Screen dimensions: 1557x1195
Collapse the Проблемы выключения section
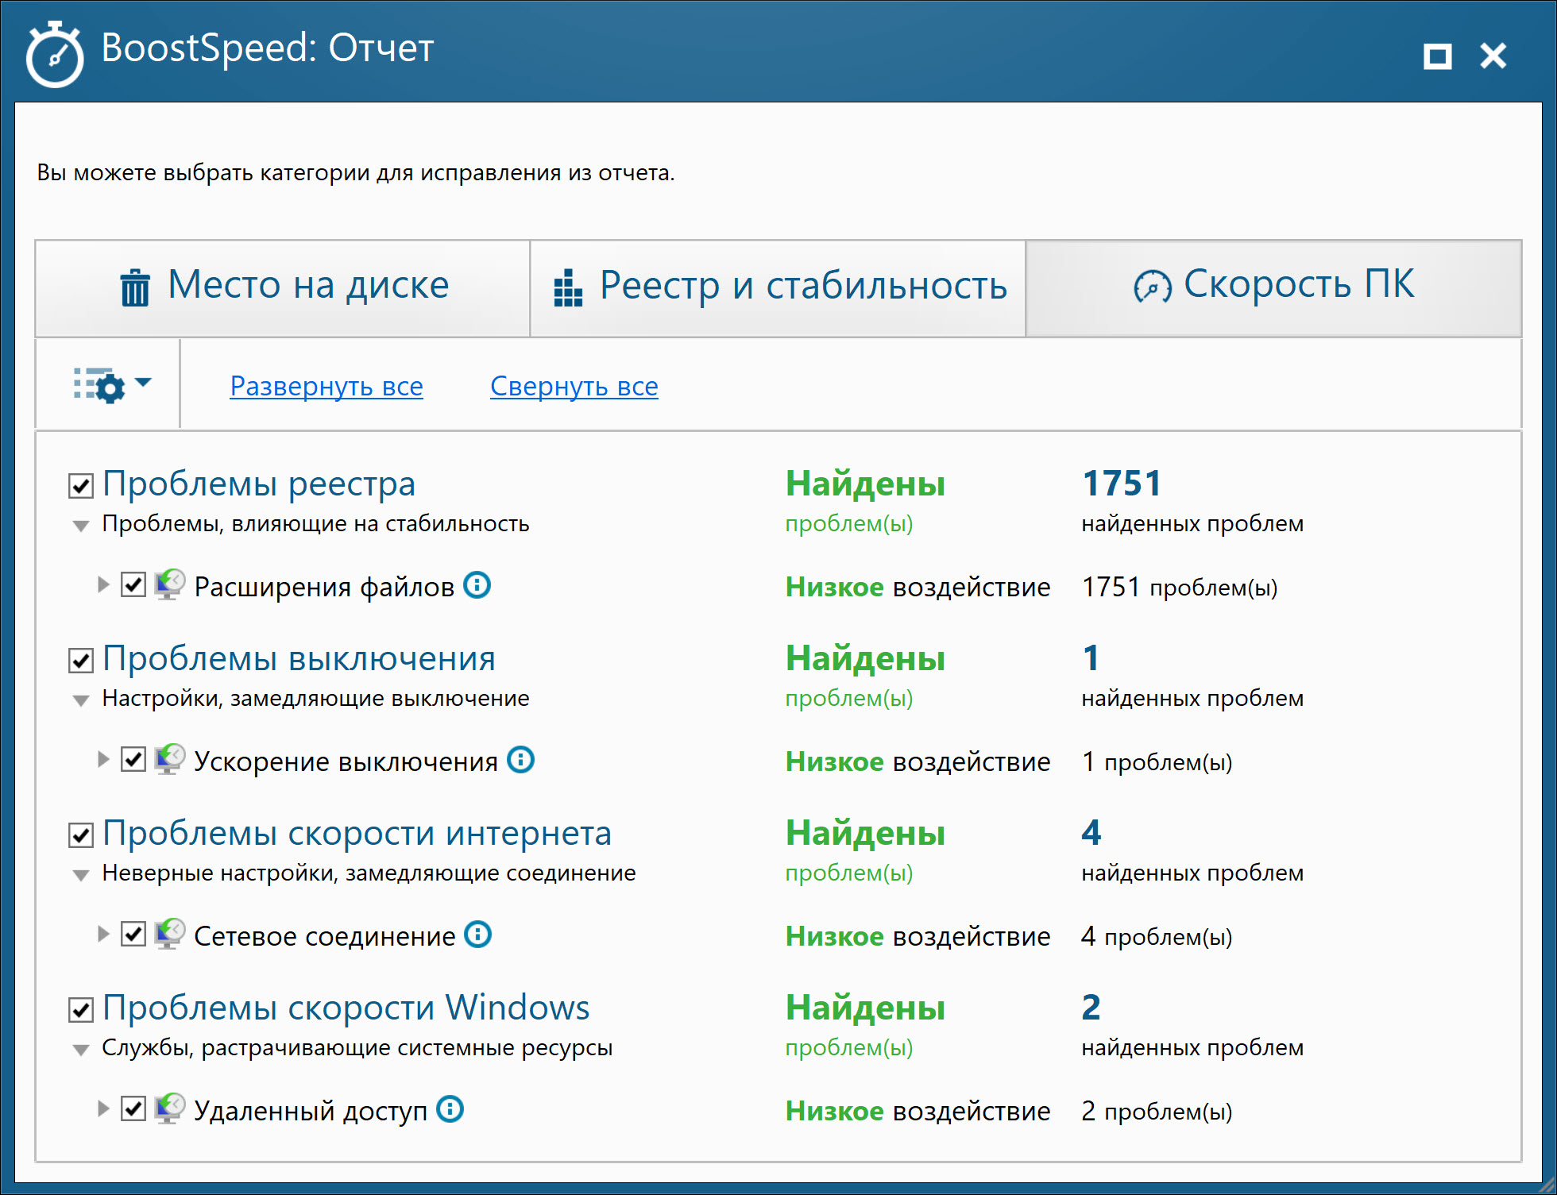(x=81, y=700)
